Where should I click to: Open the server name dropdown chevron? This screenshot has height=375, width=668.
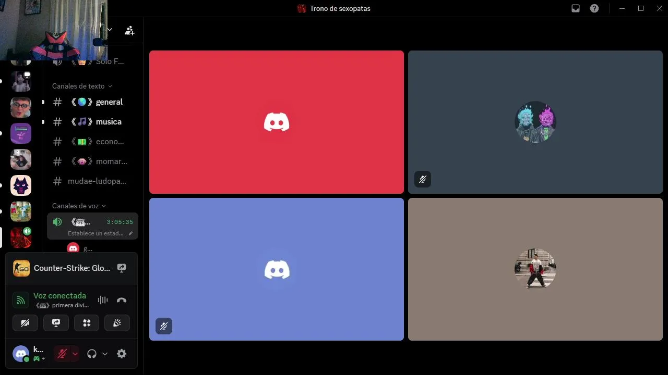110,30
